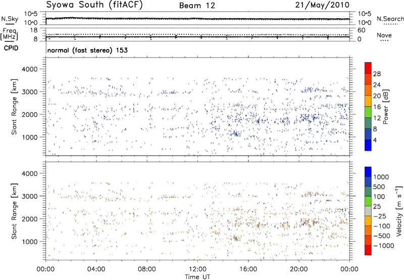Click the dense echo cluster near 17:00 in Velocity panel

click(258, 225)
